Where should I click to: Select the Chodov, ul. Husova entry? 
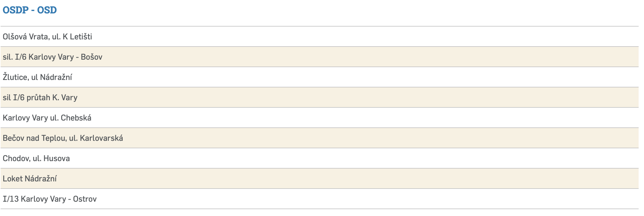[36, 158]
